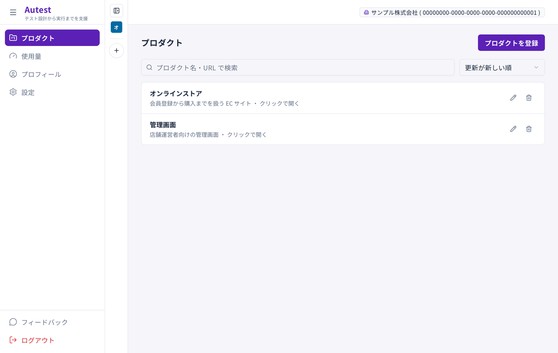Viewport: 558px width, 353px height.
Task: Edit 管理画面 with pencil icon
Action: pos(513,129)
